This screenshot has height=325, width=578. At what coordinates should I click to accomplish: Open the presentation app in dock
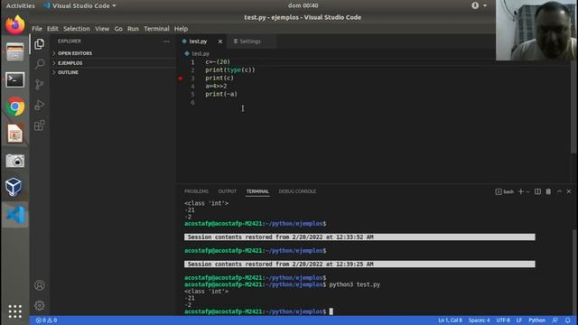[x=15, y=135]
